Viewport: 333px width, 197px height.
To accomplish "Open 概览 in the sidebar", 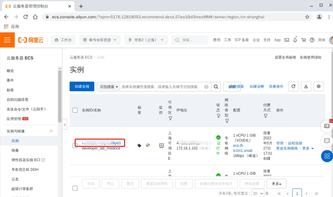I will (10, 71).
